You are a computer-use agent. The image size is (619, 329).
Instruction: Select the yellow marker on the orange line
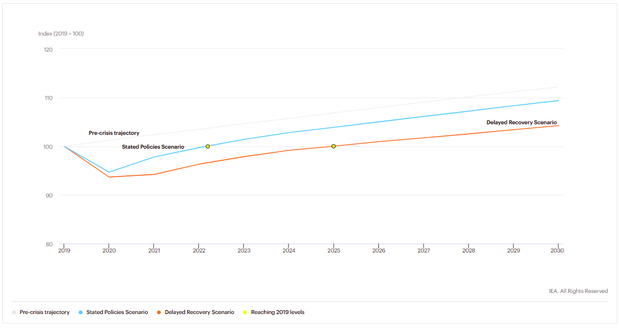(333, 146)
